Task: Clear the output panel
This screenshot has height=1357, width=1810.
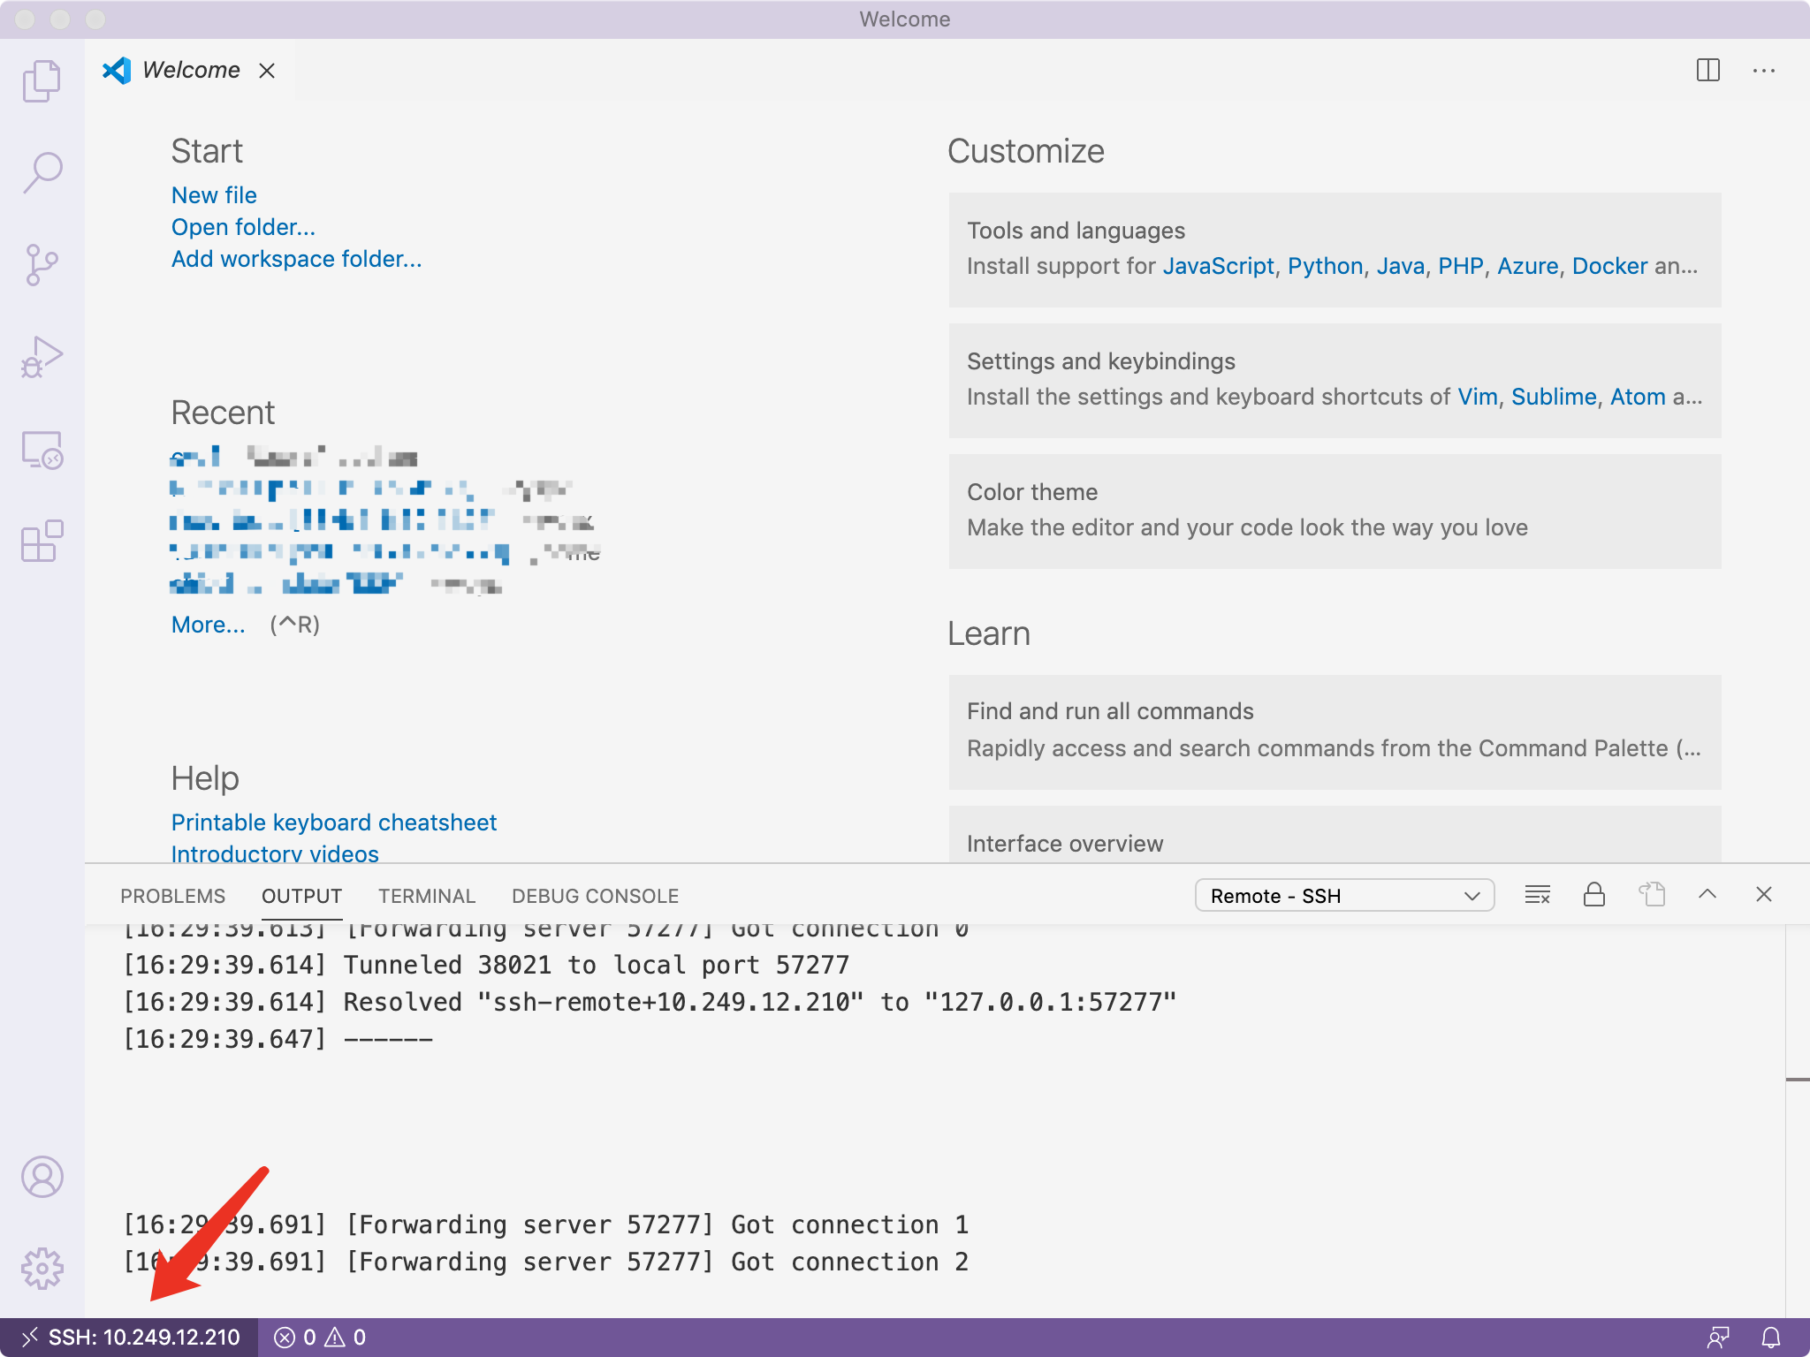Action: click(1537, 895)
